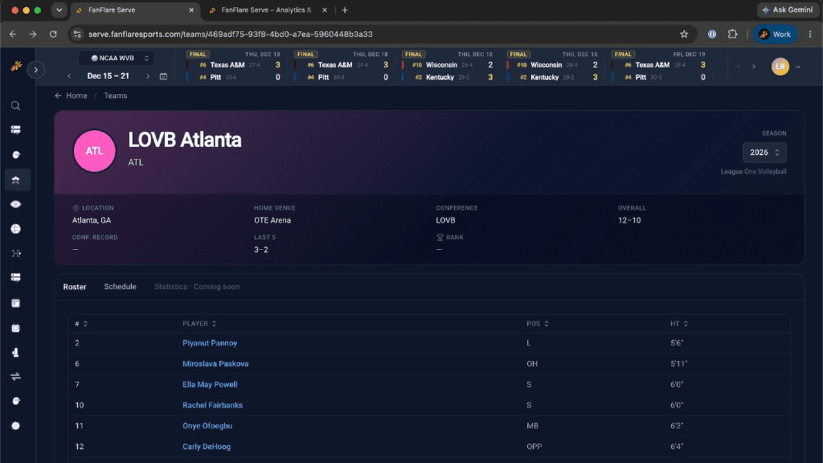Open the sidebar calendar icon
The height and width of the screenshot is (463, 823).
[x=16, y=303]
